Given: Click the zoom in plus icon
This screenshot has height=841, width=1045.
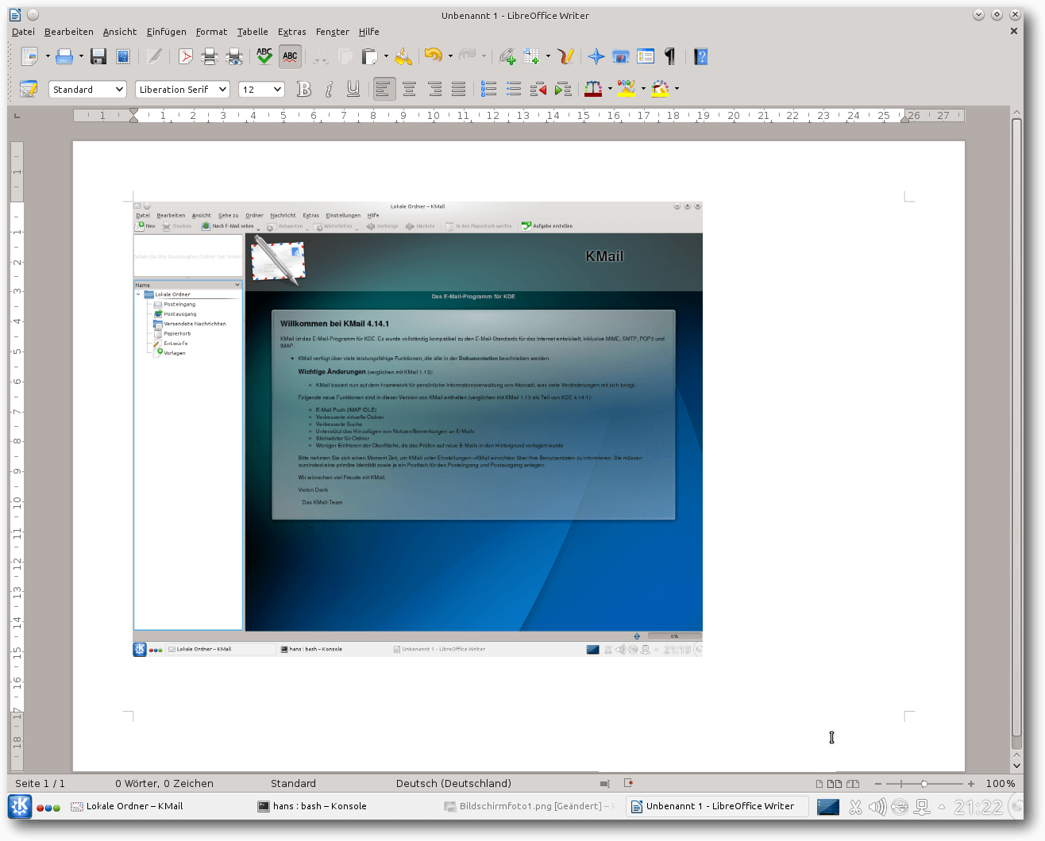Looking at the screenshot, I should 971,784.
